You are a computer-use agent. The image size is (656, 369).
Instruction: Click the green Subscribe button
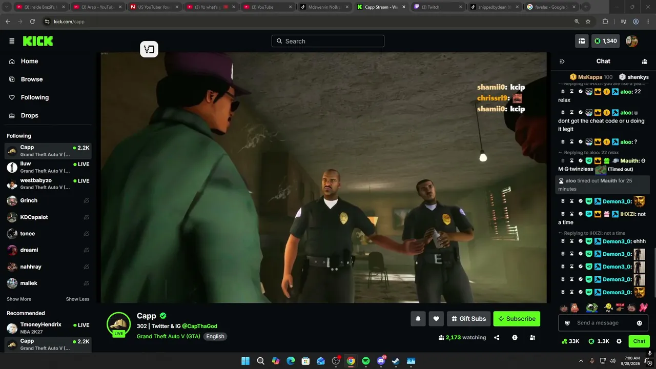(517, 319)
